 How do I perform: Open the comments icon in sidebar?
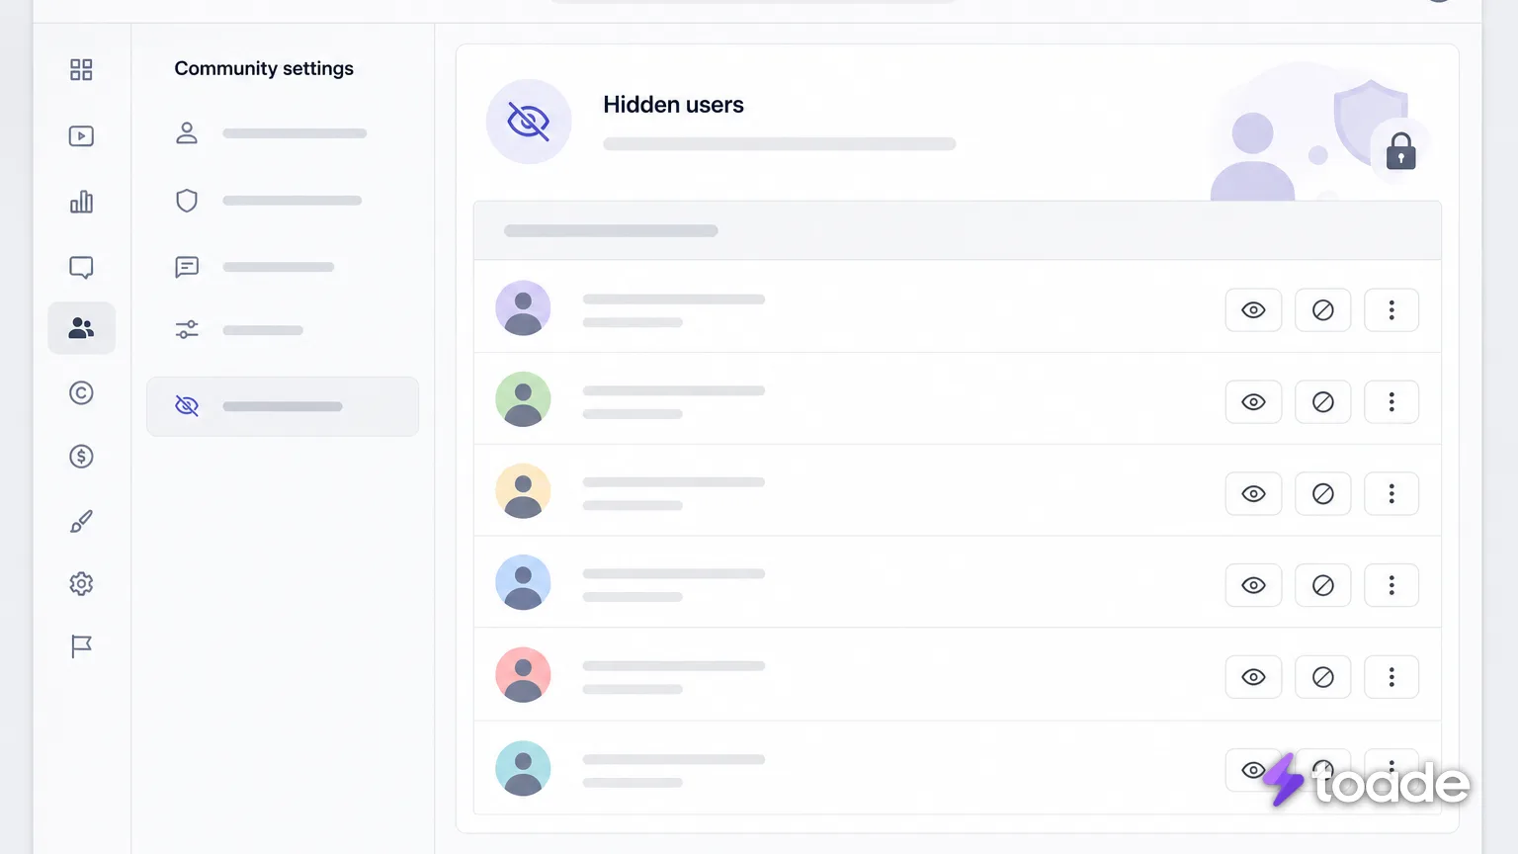pyautogui.click(x=81, y=268)
